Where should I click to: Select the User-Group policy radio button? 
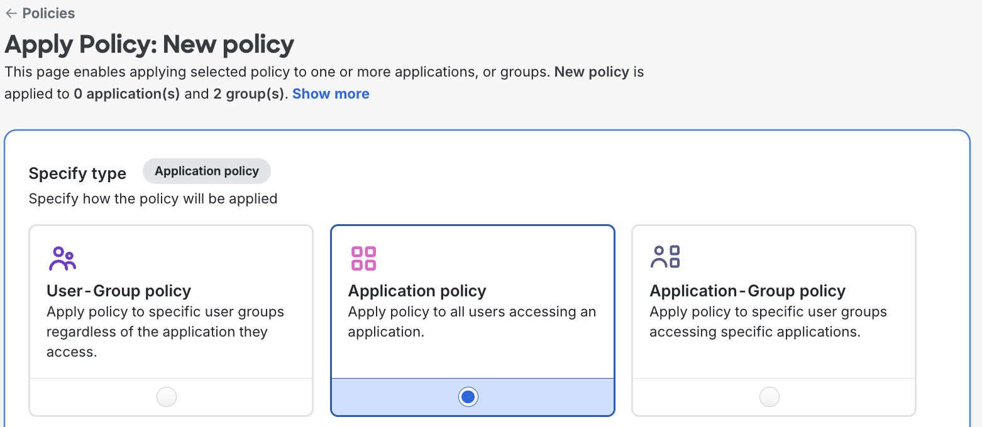(x=166, y=396)
